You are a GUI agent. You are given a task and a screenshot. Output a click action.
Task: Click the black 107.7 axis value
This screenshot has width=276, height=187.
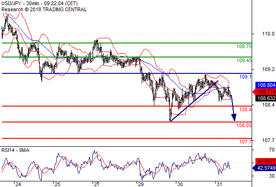268,140
